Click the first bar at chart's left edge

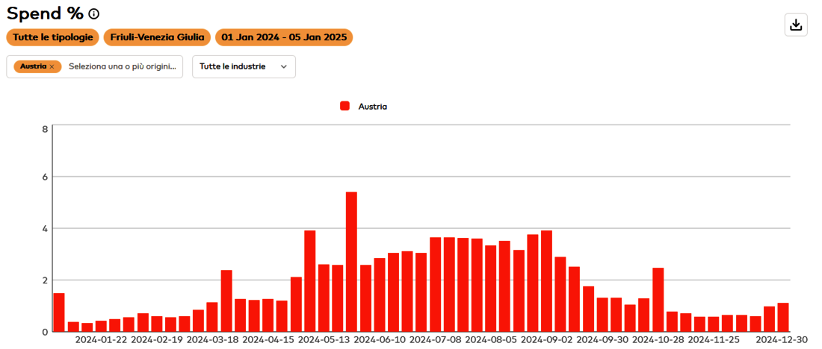pos(59,312)
